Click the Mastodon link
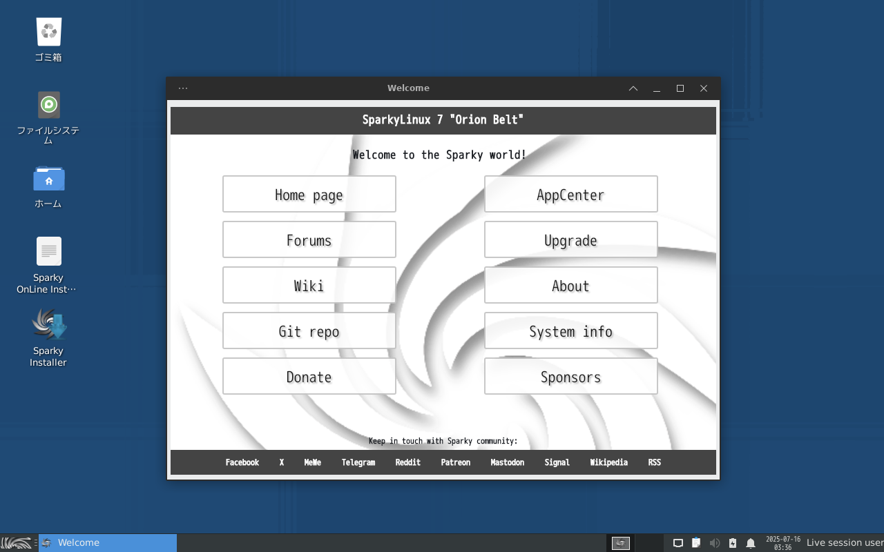 (508, 462)
